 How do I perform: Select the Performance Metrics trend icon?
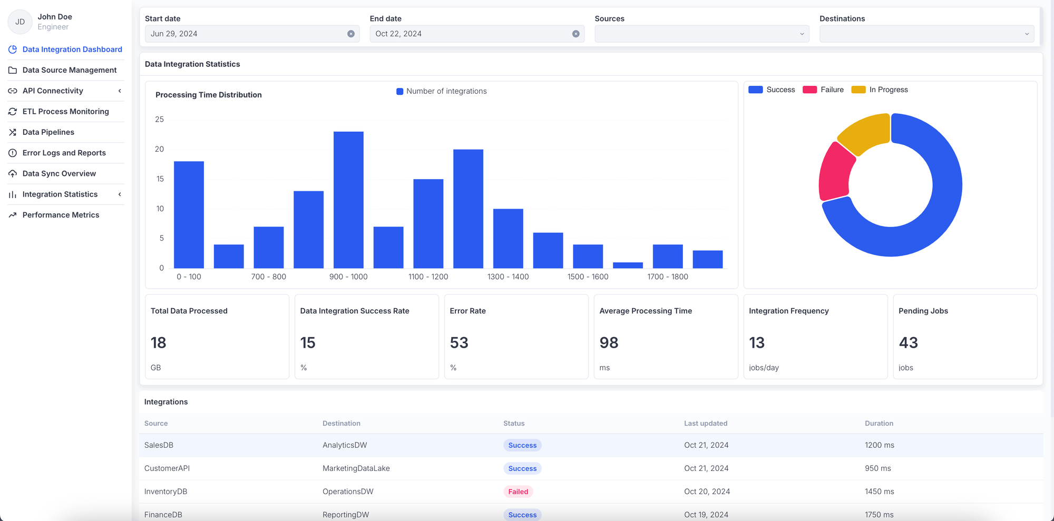coord(13,215)
